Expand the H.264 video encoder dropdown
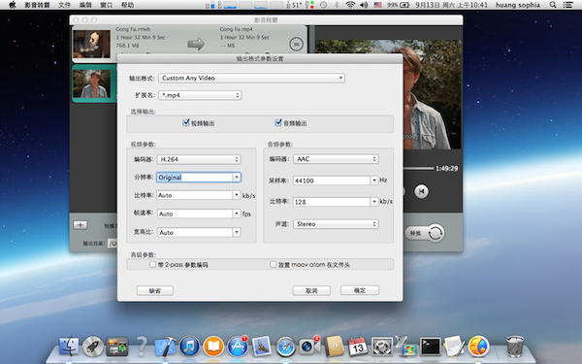Viewport: 582px width, 364px height. [199, 159]
